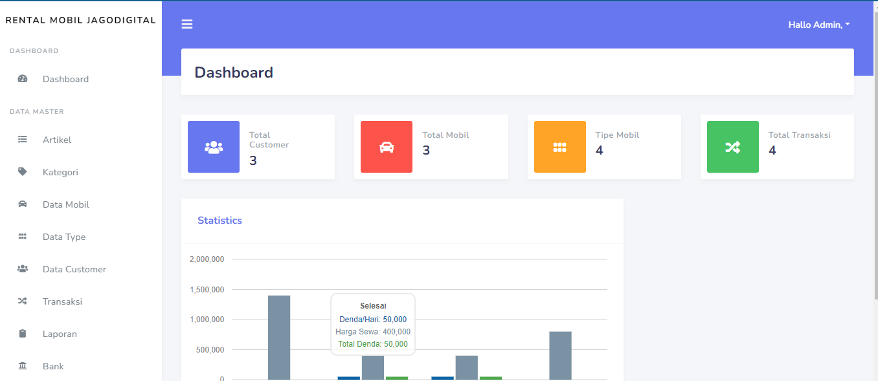Screen dimensions: 878x381
Task: Click the Data Mobil car icon
Action: [23, 204]
